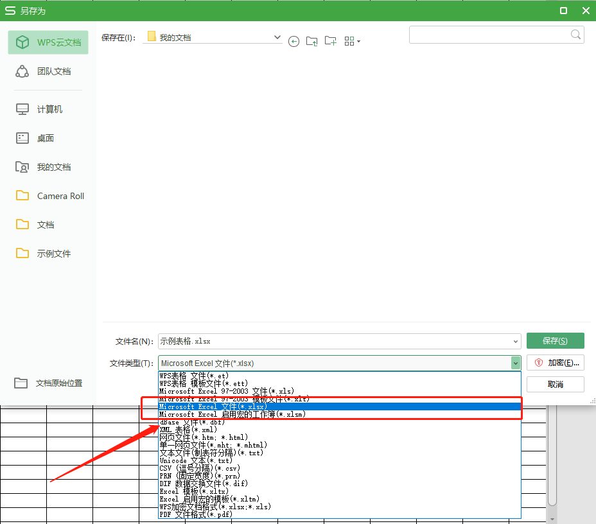This screenshot has height=524, width=596.
Task: Expand the 文件名 history dropdown arrow
Action: [516, 342]
